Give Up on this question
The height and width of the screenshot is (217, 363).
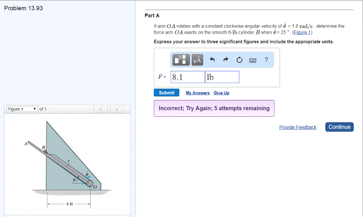pyautogui.click(x=221, y=93)
